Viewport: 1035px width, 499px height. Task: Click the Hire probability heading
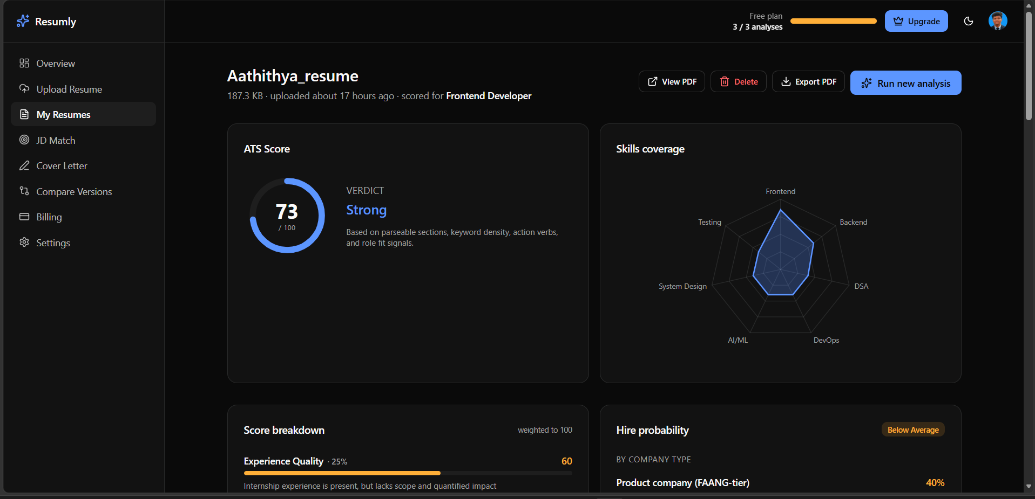[652, 430]
